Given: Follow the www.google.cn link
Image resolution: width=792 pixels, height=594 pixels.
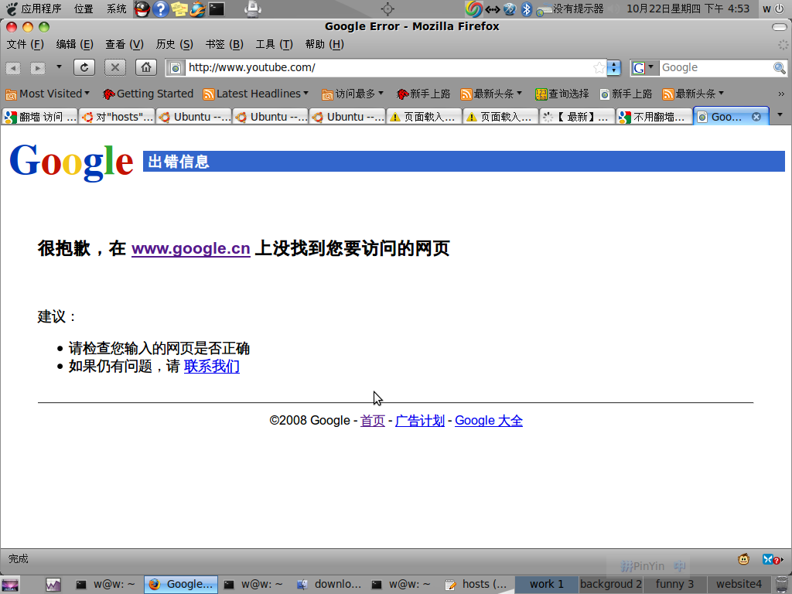Looking at the screenshot, I should 191,248.
